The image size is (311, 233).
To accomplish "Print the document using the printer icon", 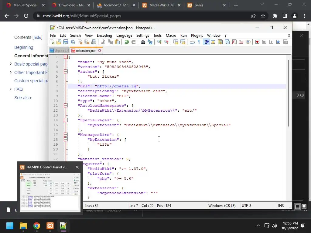I will pos(94,42).
